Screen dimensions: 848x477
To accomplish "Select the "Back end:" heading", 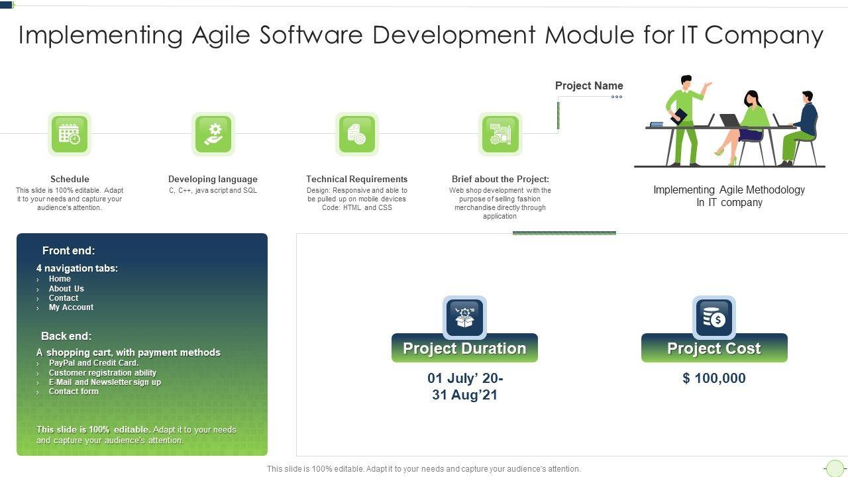I will (x=66, y=336).
